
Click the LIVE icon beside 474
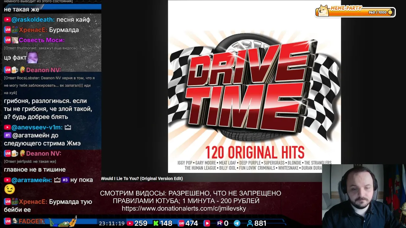pyautogui.click(x=181, y=224)
